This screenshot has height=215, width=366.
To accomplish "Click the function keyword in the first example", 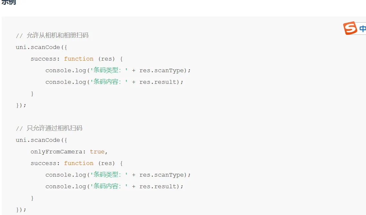I will coord(79,59).
